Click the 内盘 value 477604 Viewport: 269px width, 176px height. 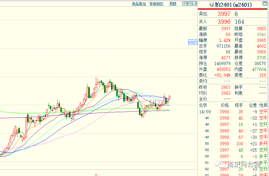click(259, 69)
